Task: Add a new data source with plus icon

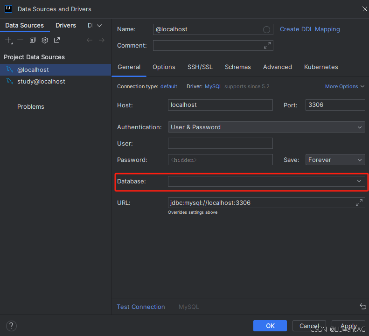Action: tap(8, 40)
